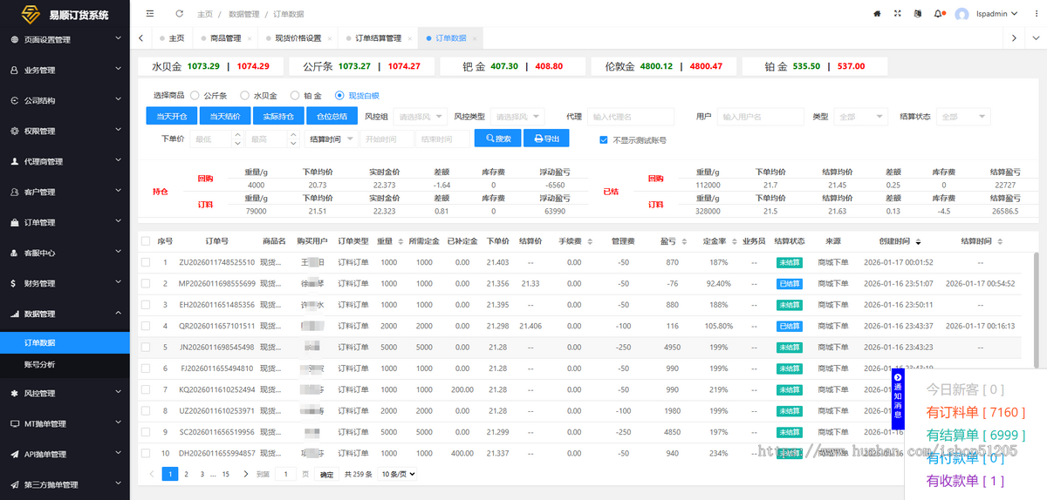This screenshot has height=500, width=1047.
Task: Click the 实际持仓 button
Action: click(x=278, y=116)
